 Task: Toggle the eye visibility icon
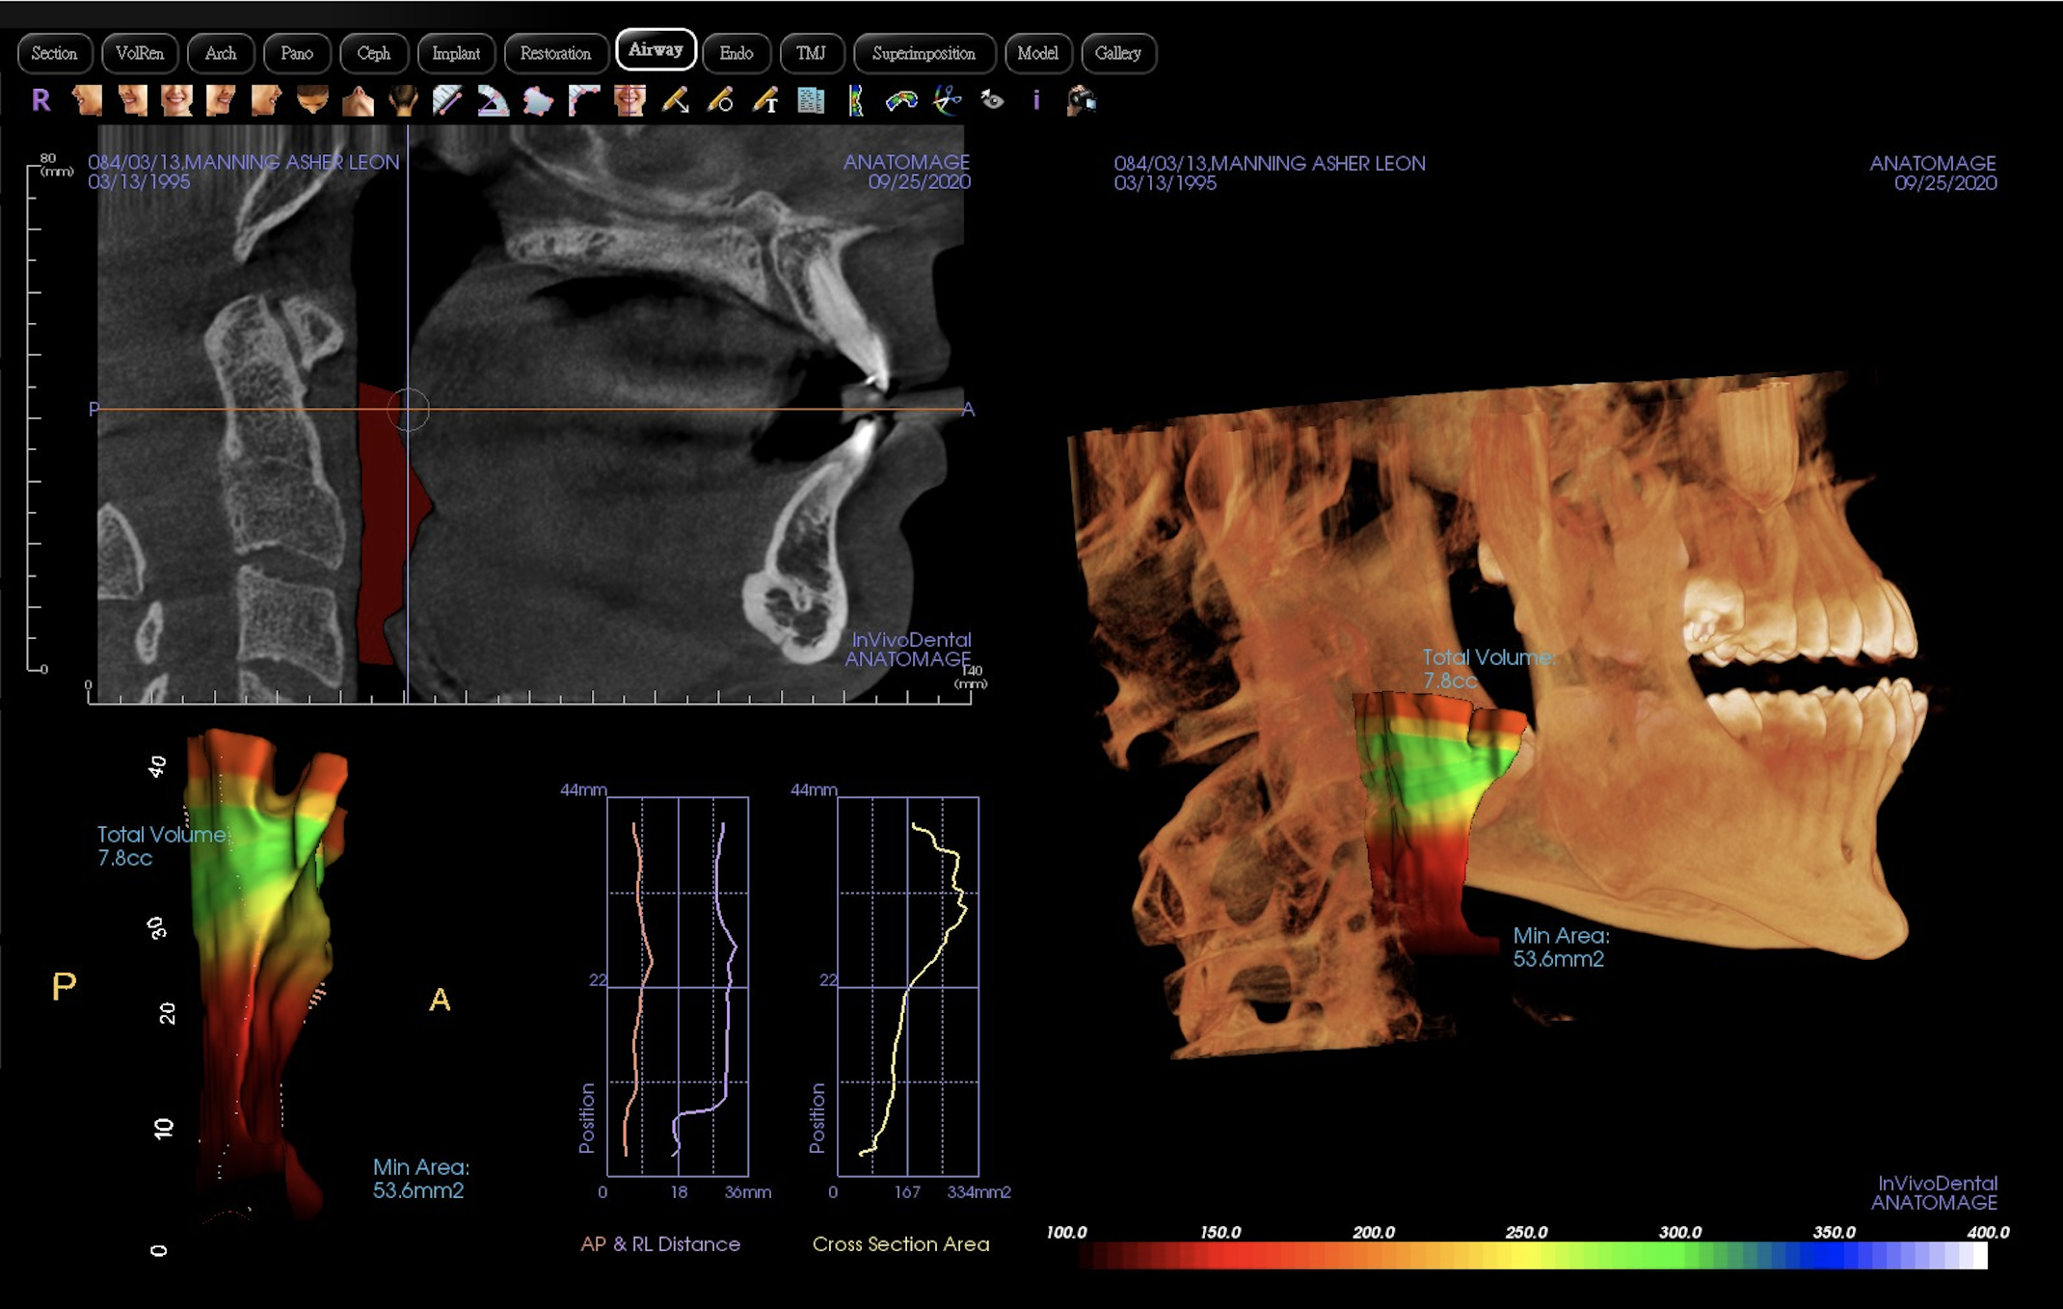tap(992, 100)
